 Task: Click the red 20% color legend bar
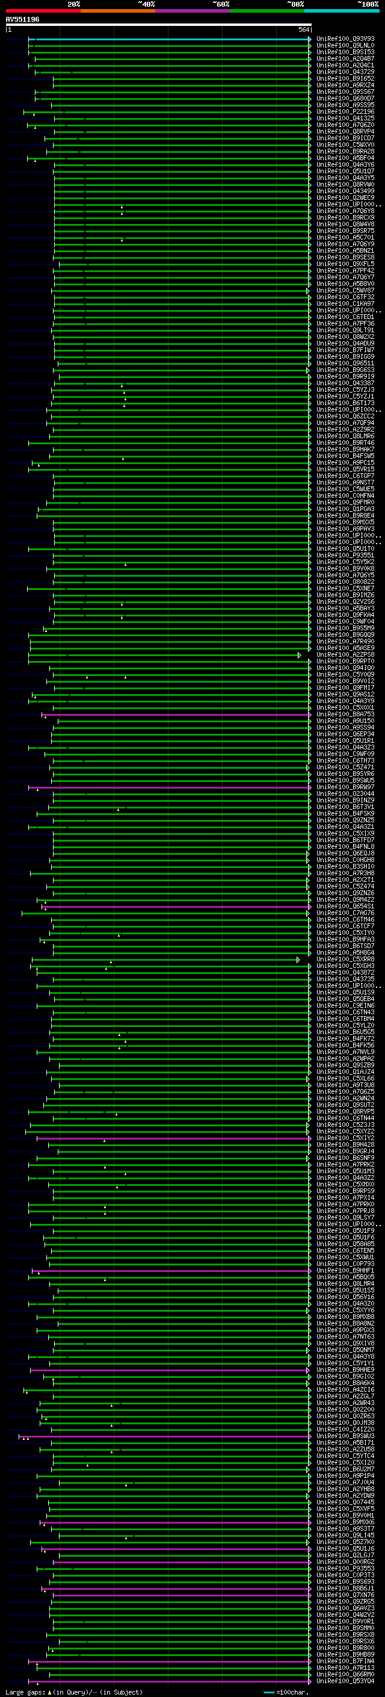click(x=43, y=11)
